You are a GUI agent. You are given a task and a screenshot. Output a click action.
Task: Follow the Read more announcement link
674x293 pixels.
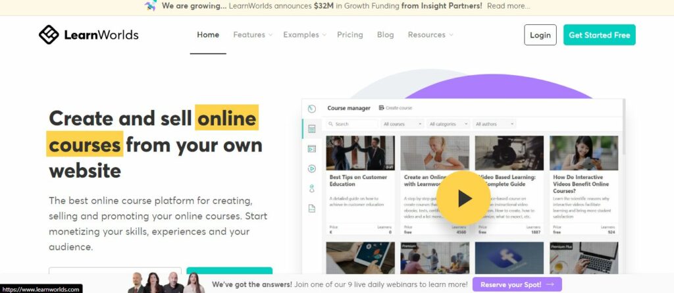[x=509, y=6]
